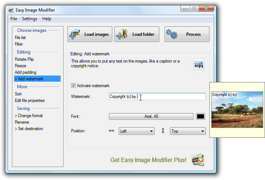Viewport: 265px width, 180px height.
Task: Open the Settings menu
Action: point(30,19)
